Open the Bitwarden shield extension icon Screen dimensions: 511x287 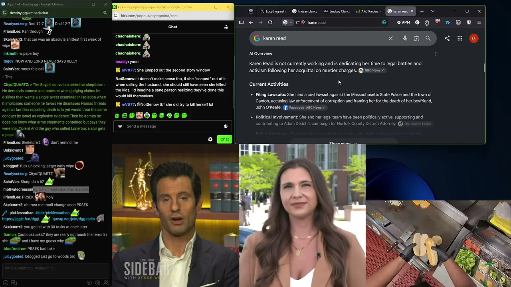(469, 22)
